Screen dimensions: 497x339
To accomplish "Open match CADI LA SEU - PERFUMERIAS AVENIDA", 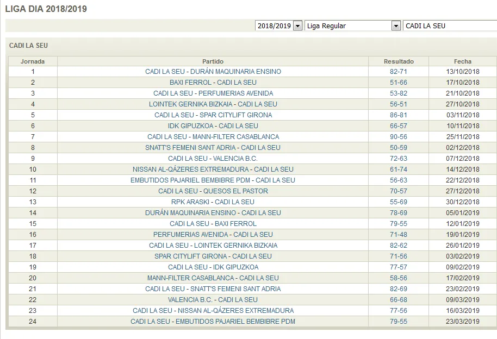I will (213, 93).
